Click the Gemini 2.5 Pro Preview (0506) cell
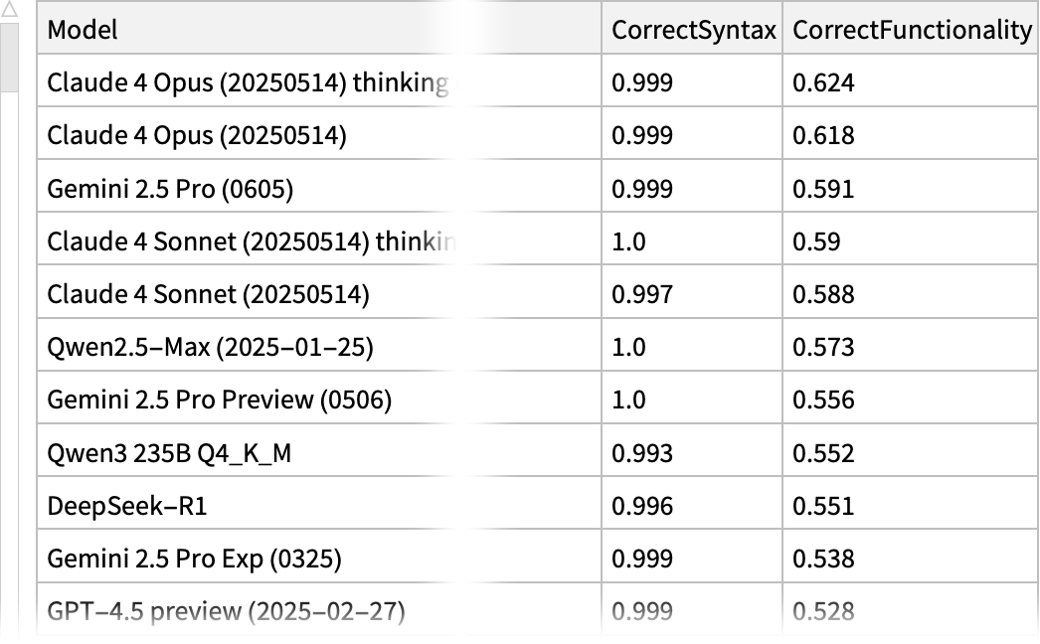The image size is (1040, 644). [219, 400]
